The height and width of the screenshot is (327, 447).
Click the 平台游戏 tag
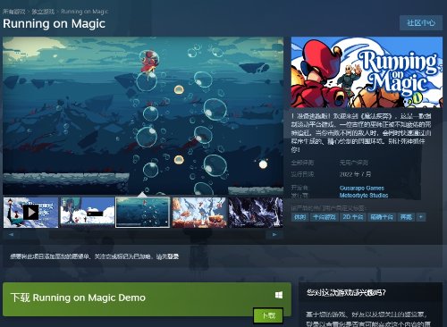(325, 217)
